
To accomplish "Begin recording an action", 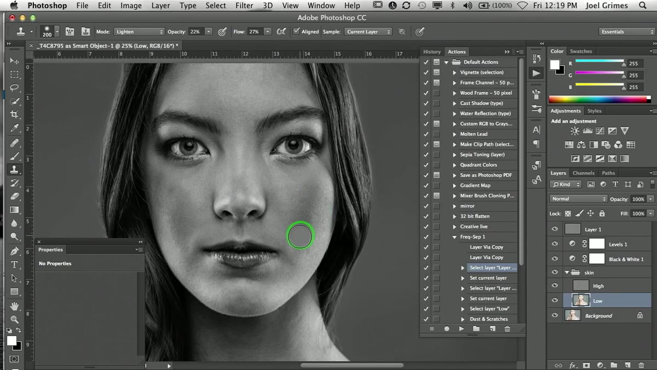I will tap(446, 329).
